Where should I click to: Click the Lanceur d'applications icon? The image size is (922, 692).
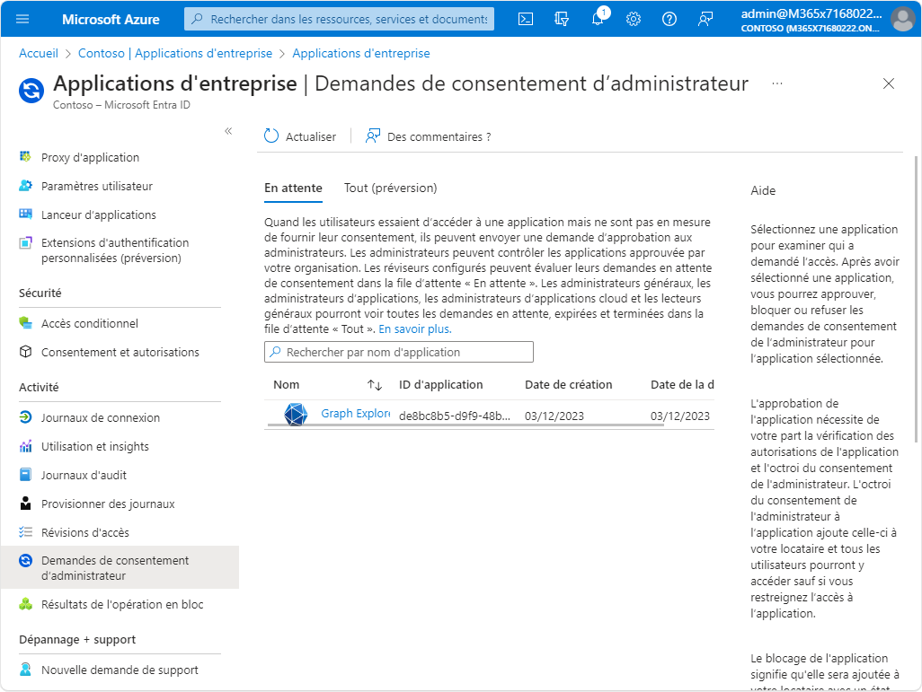[25, 214]
